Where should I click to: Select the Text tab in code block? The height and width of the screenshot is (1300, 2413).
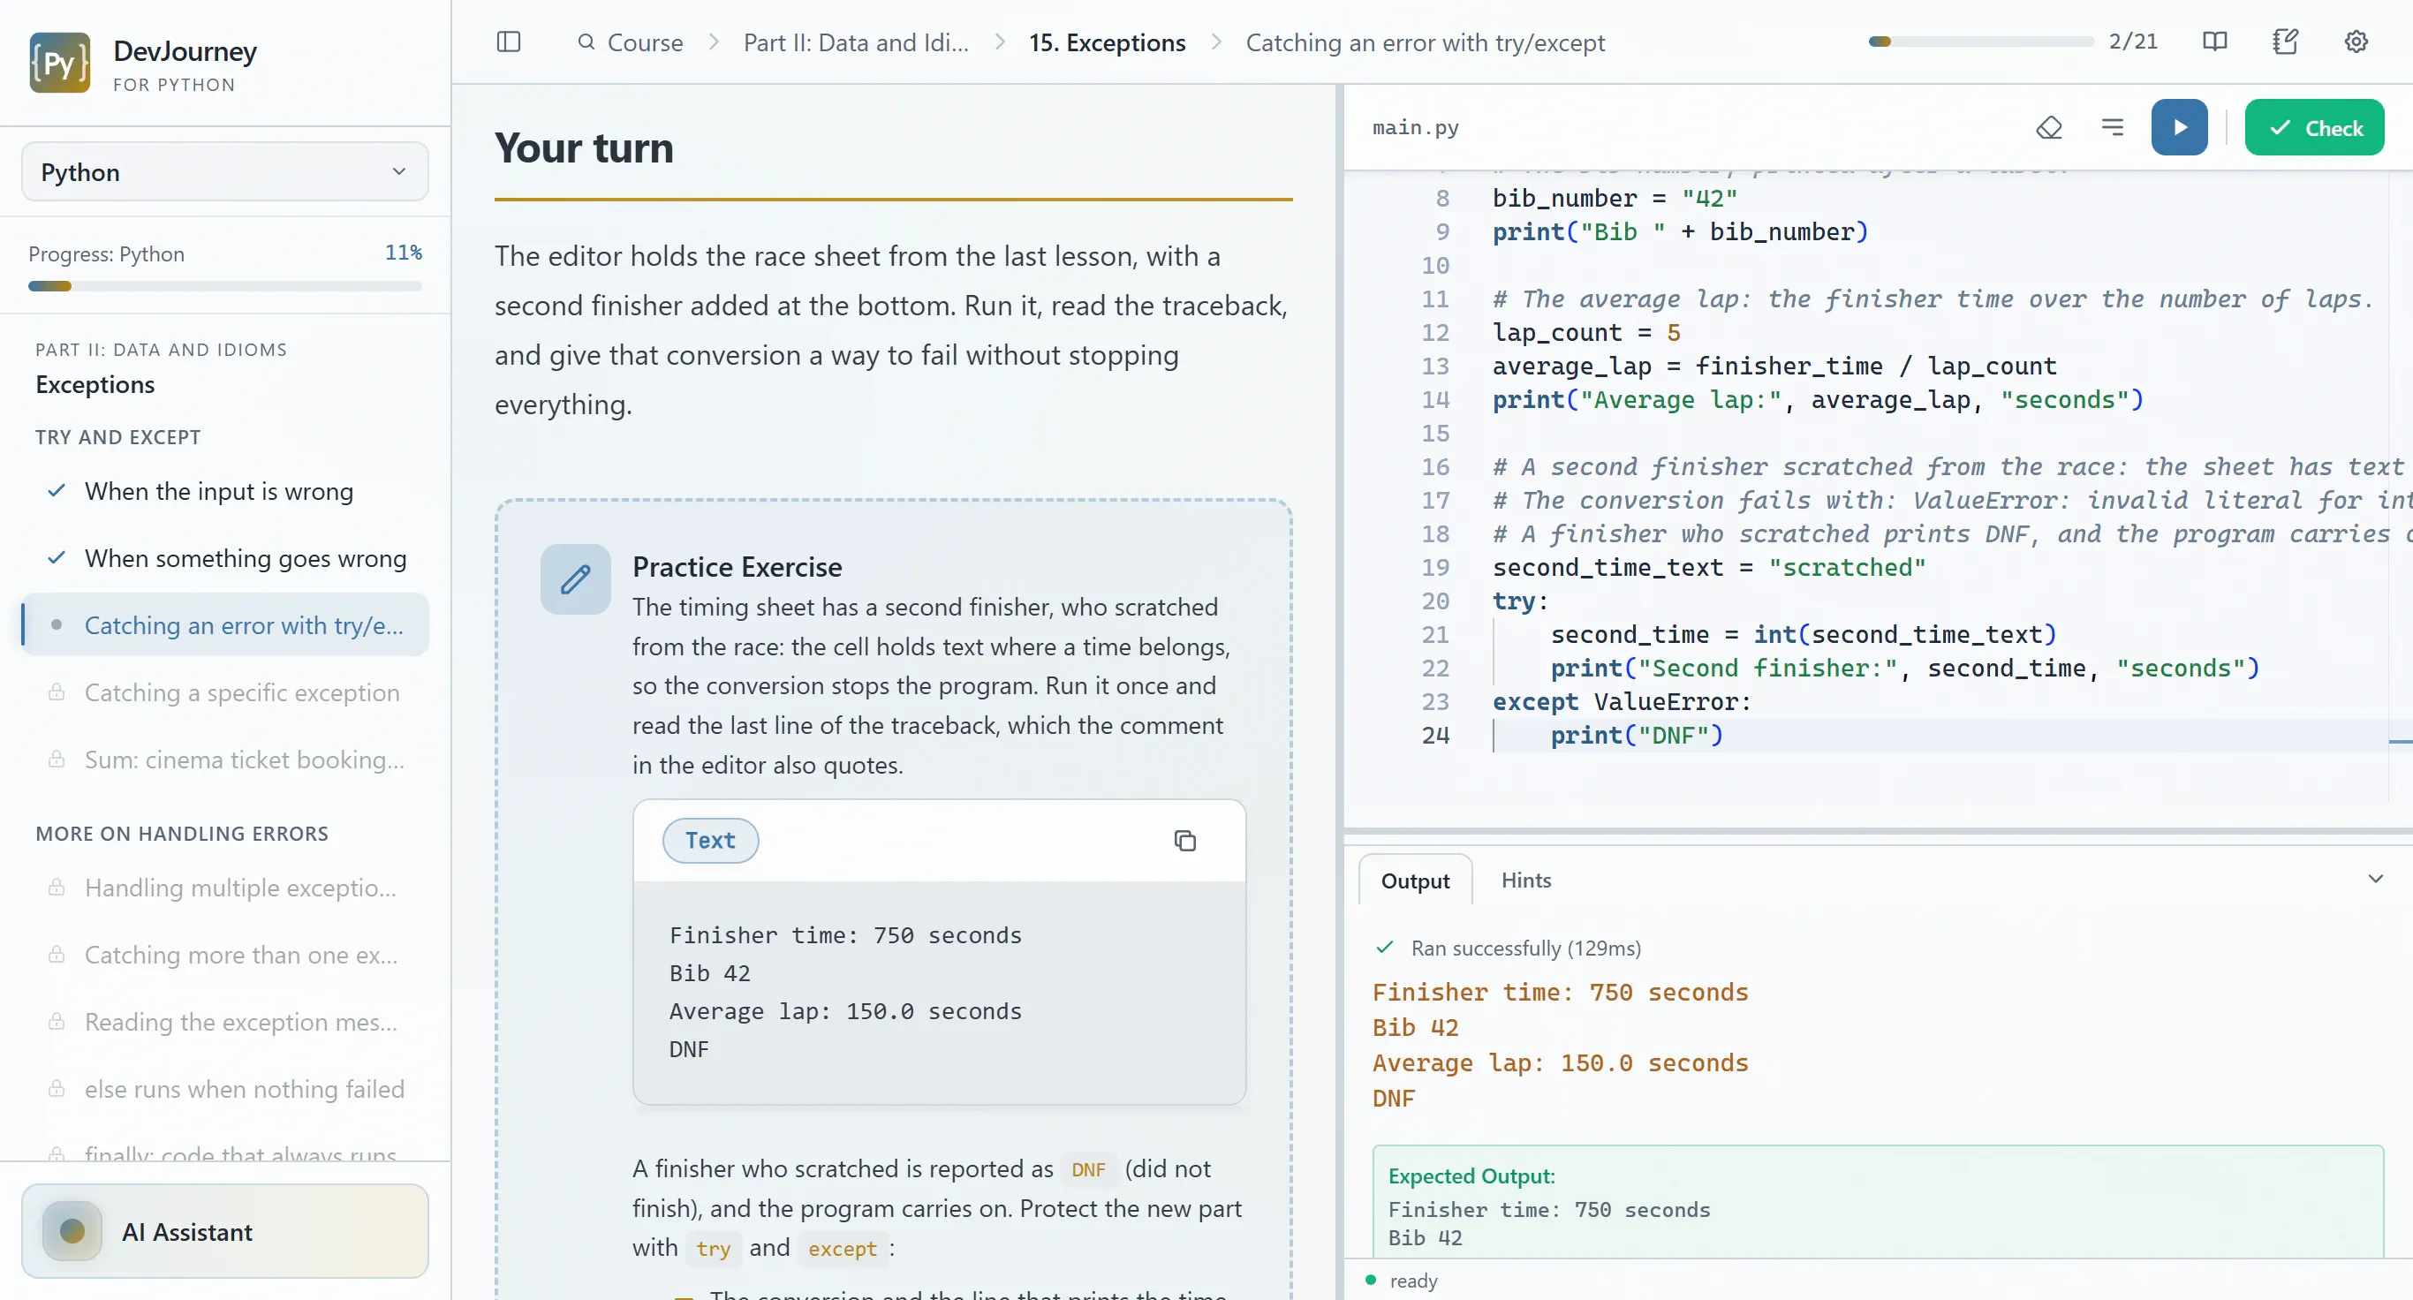pyautogui.click(x=710, y=840)
